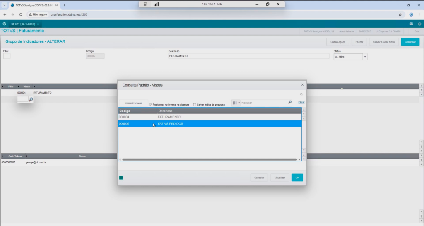Image resolution: width=424 pixels, height=226 pixels.
Task: Enable Salvar índice de pesquisa checkbox
Action: pos(195,105)
